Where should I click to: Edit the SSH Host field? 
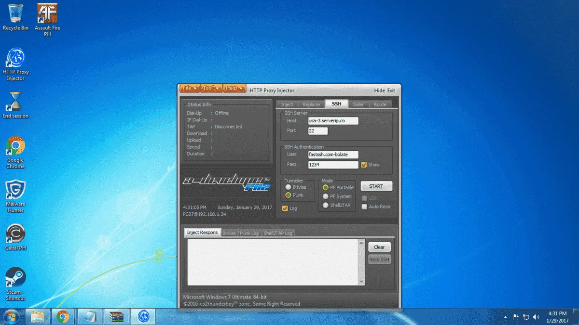click(333, 121)
